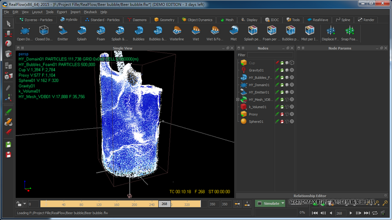The width and height of the screenshot is (392, 220).
Task: Add a Splash node
Action: 82,33
